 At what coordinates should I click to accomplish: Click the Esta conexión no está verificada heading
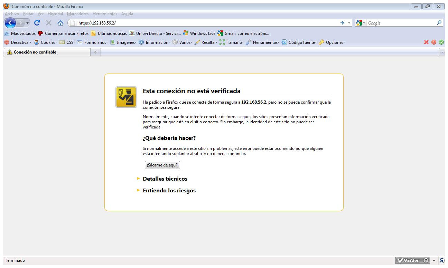[x=192, y=91]
